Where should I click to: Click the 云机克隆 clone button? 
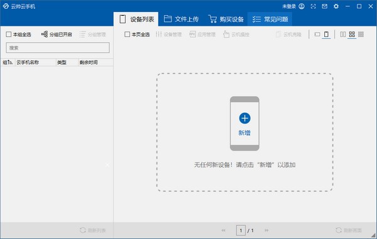[x=288, y=35]
